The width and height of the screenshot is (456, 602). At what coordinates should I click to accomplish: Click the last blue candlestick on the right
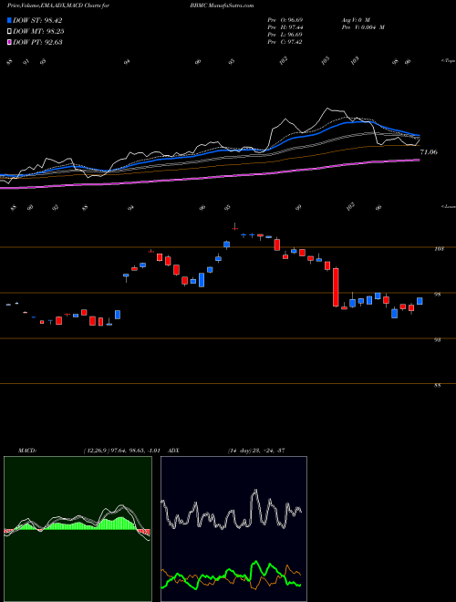(420, 301)
